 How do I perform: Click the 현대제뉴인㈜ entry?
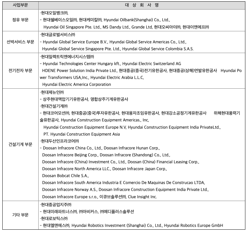(x=52, y=92)
